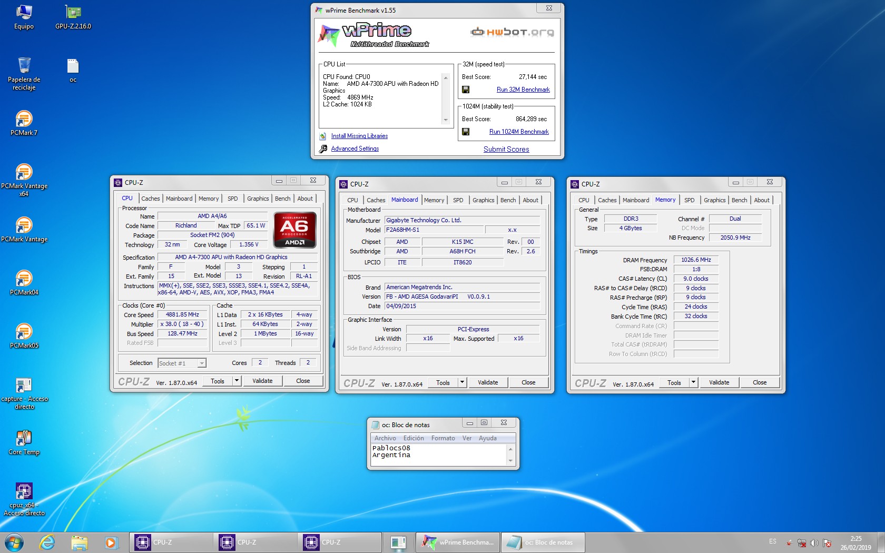Click inside Notepad text area with Pablocs08
The width and height of the screenshot is (885, 553).
point(438,455)
